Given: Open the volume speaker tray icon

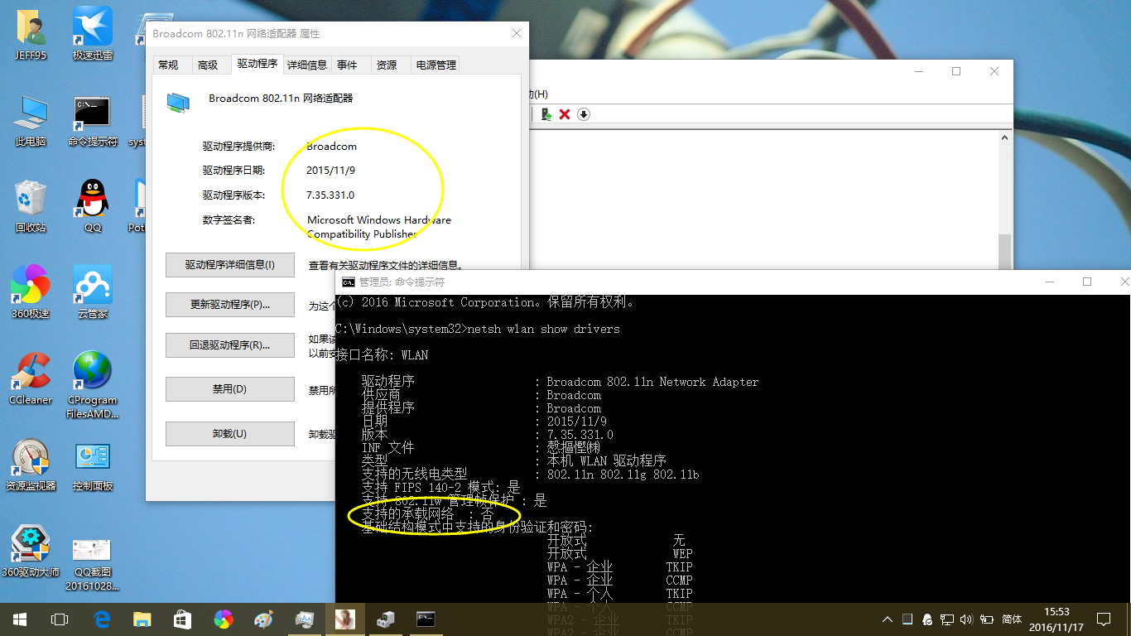Looking at the screenshot, I should point(966,619).
